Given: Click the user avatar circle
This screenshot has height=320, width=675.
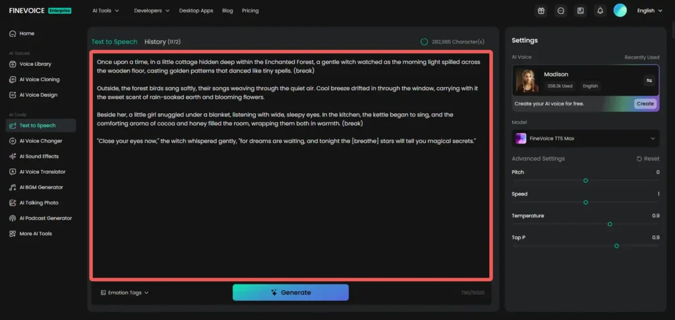Looking at the screenshot, I should (620, 11).
